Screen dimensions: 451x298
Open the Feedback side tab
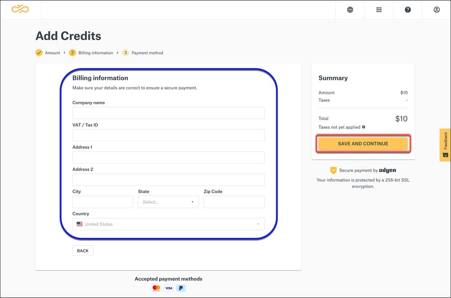(x=445, y=144)
